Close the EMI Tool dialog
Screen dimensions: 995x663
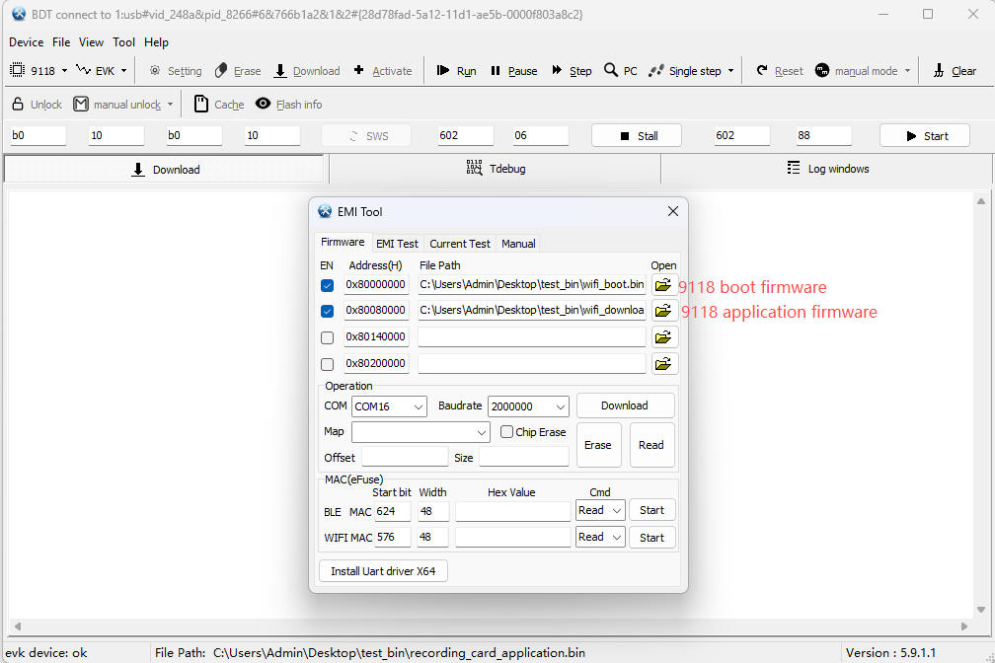(673, 211)
